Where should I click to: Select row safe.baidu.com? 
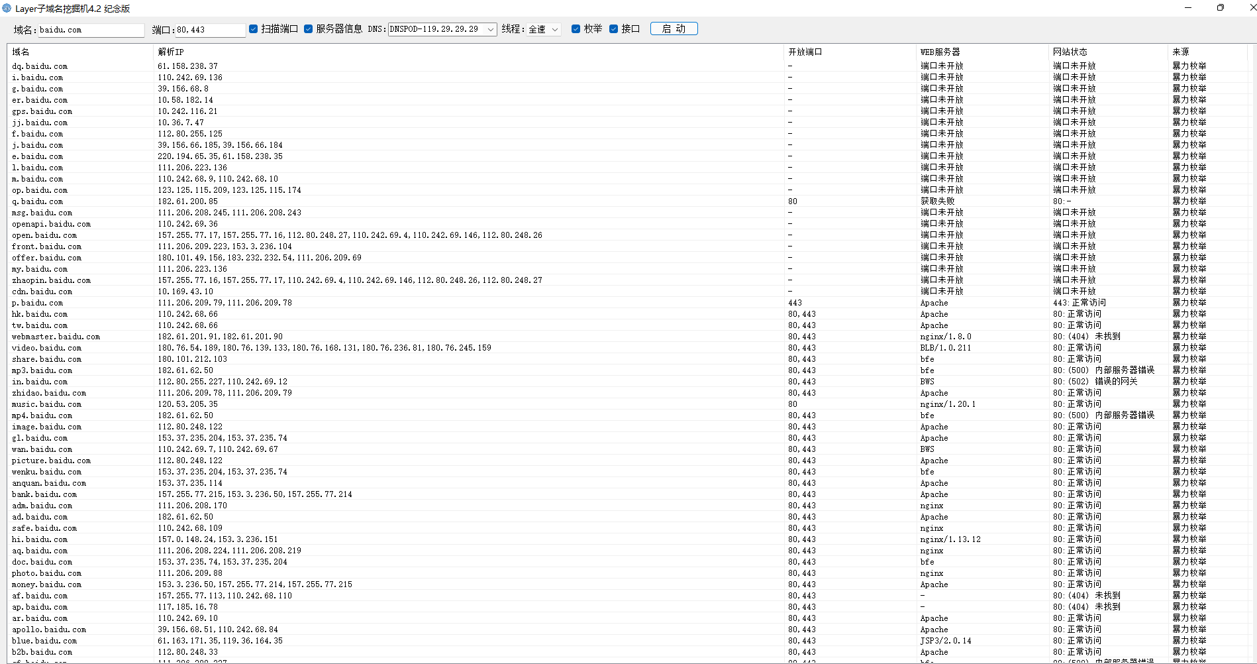[628, 528]
